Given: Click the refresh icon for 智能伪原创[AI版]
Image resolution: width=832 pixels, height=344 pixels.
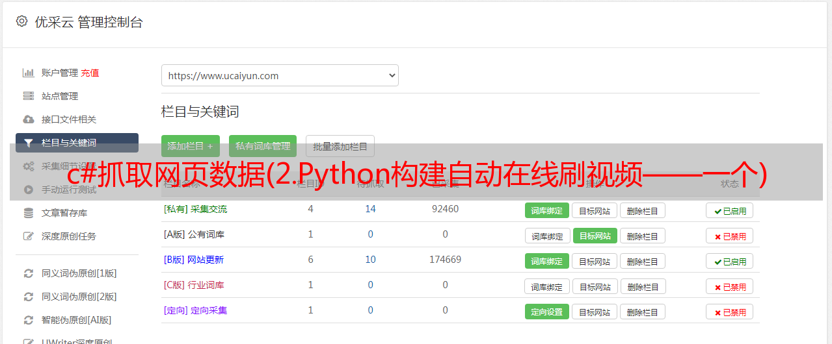Looking at the screenshot, I should click(28, 320).
